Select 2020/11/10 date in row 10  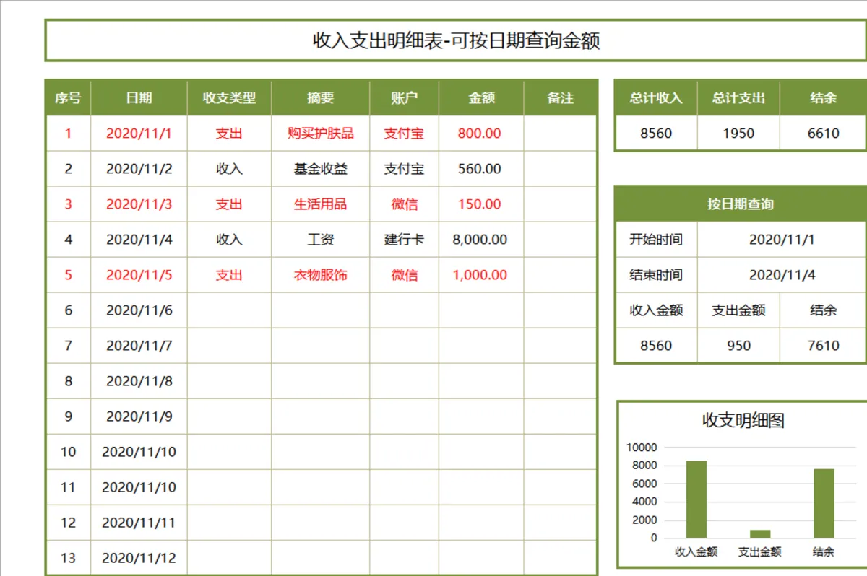139,452
